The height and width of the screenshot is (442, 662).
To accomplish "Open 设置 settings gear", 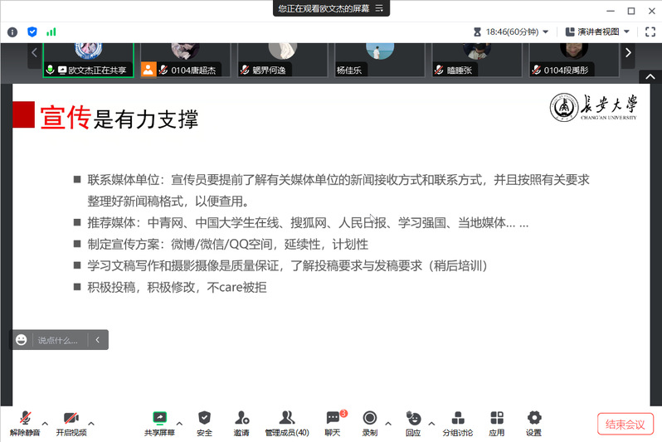I will [x=533, y=422].
